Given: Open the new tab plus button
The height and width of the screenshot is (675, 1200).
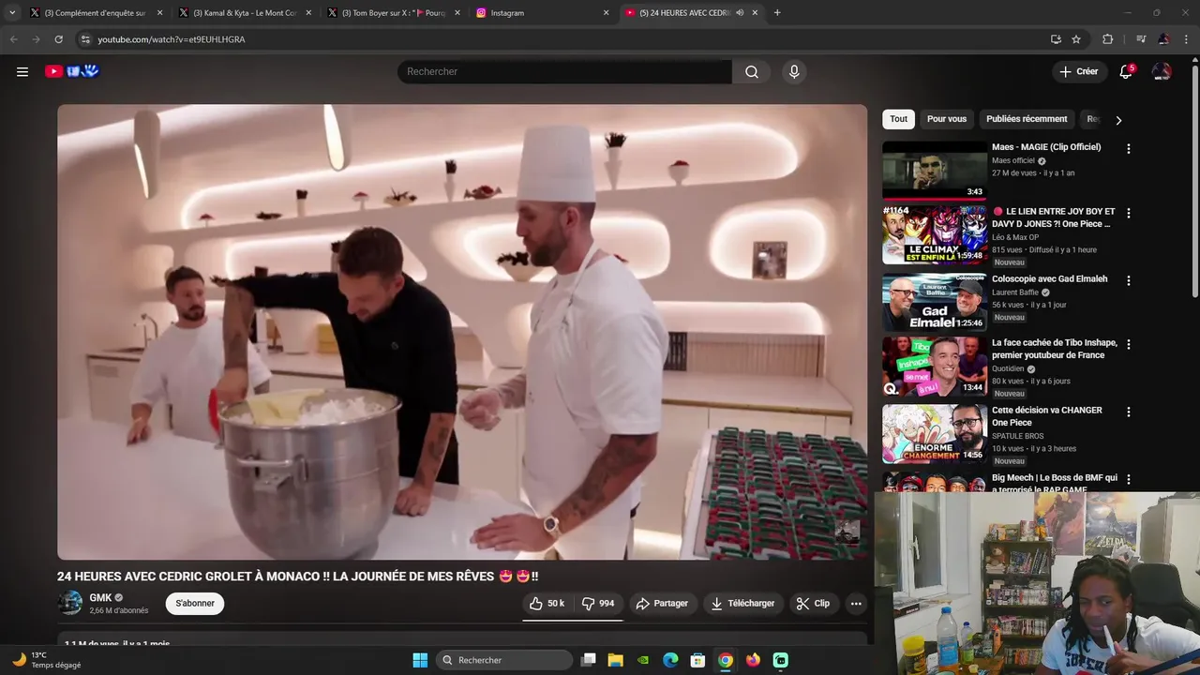Looking at the screenshot, I should coord(777,13).
